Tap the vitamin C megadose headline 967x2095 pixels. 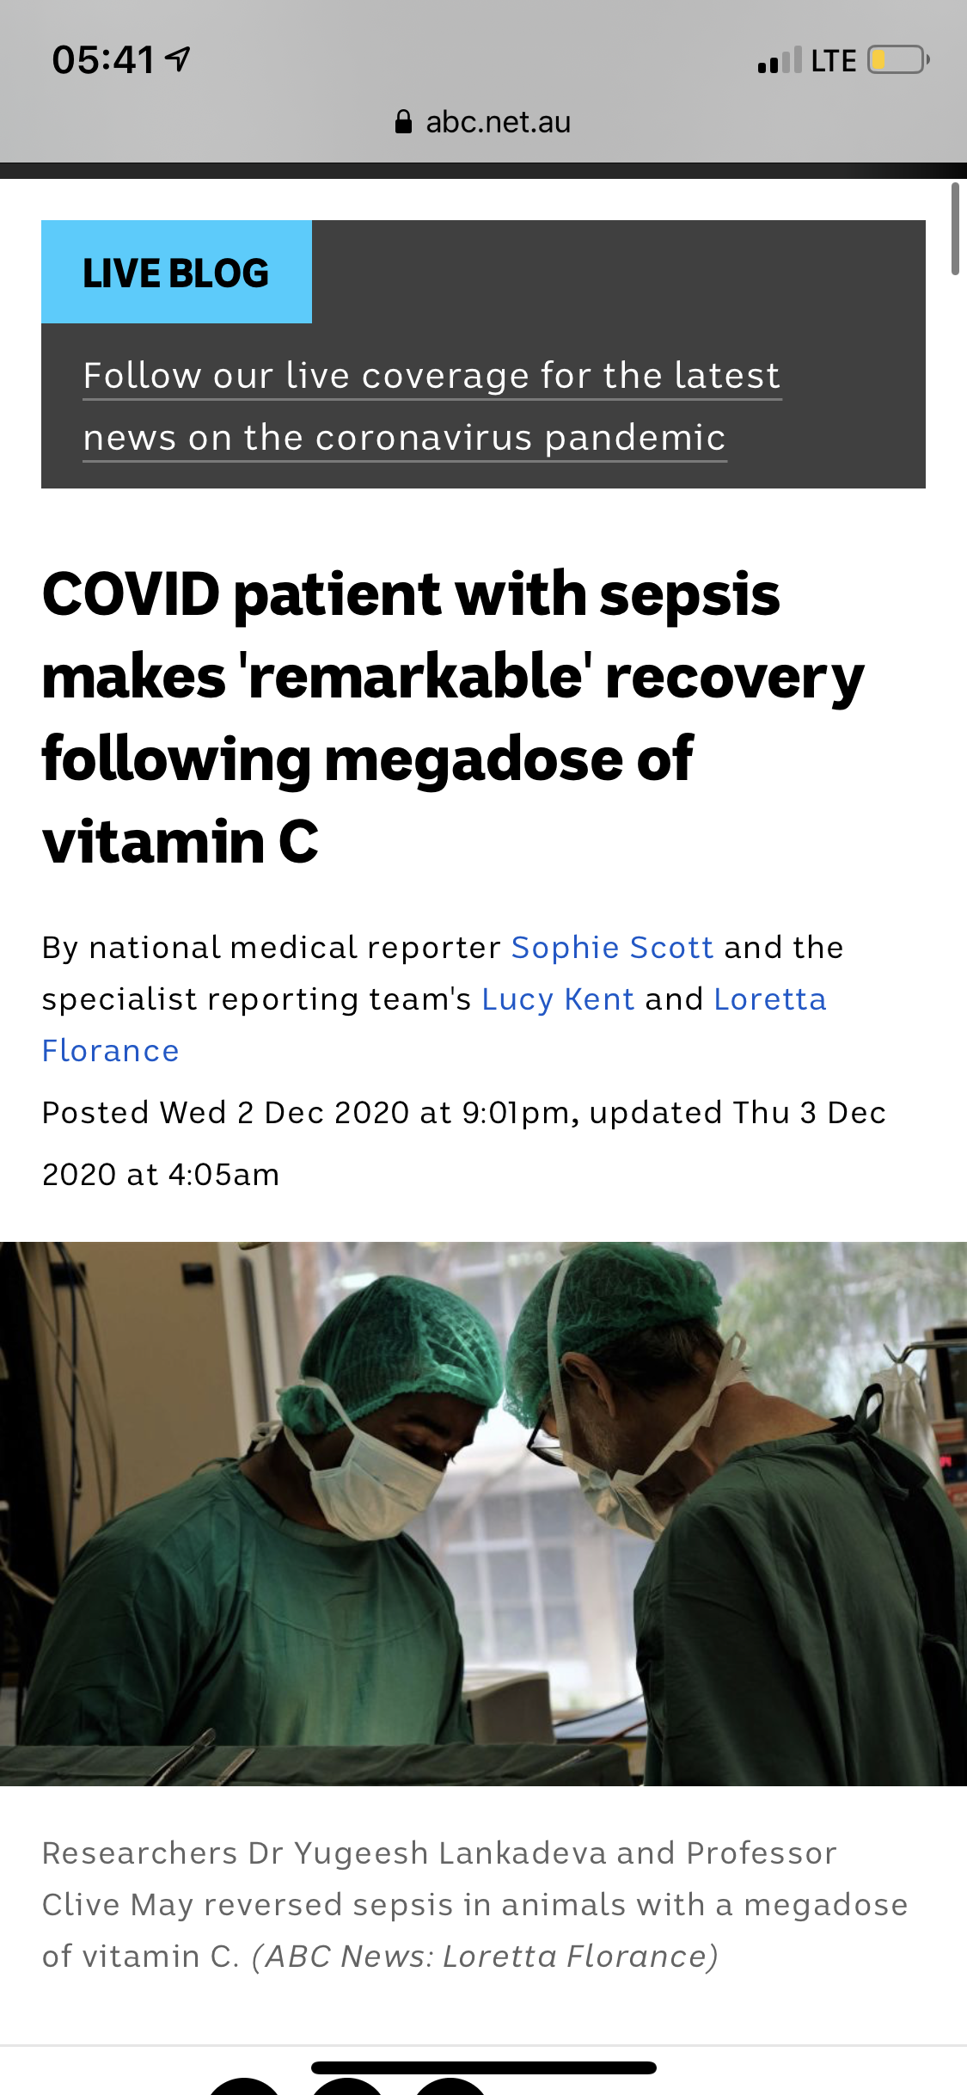coord(453,716)
